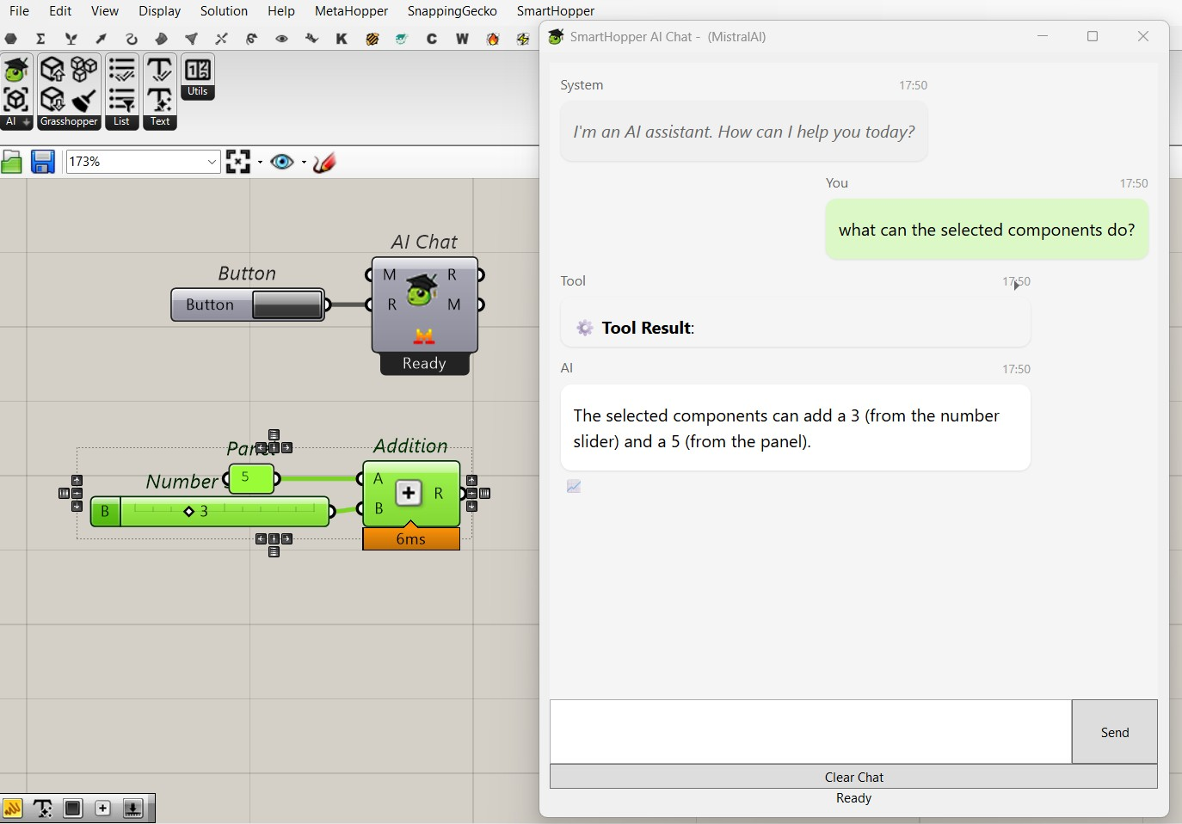Click the user message about selected components
Screen dimensions: 1182x824
[987, 230]
